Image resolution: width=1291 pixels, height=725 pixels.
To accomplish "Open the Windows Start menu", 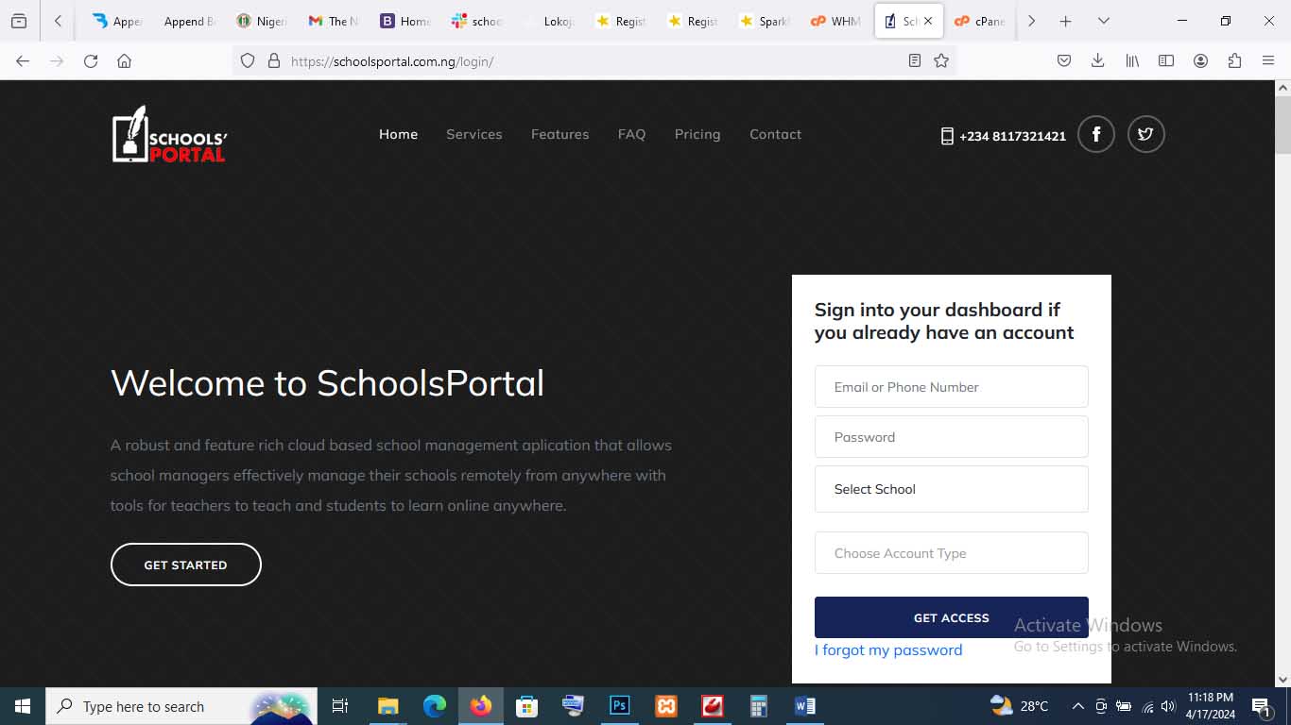I will (x=23, y=706).
